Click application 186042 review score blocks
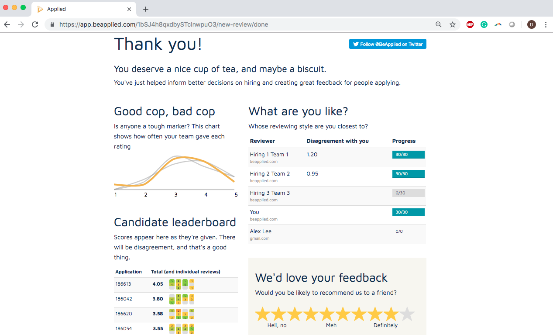Image resolution: width=553 pixels, height=335 pixels. pos(182,299)
